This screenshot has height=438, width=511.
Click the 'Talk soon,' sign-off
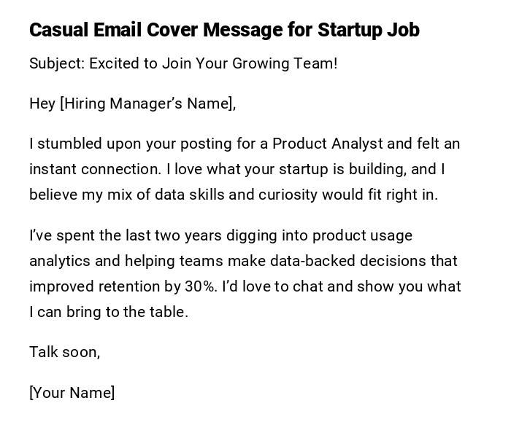tap(64, 352)
